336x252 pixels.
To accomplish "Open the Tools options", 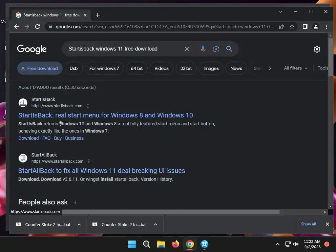I will coord(323,68).
